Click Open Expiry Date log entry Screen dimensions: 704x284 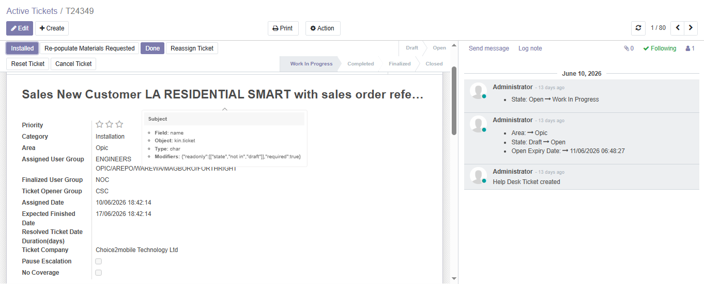pos(568,151)
